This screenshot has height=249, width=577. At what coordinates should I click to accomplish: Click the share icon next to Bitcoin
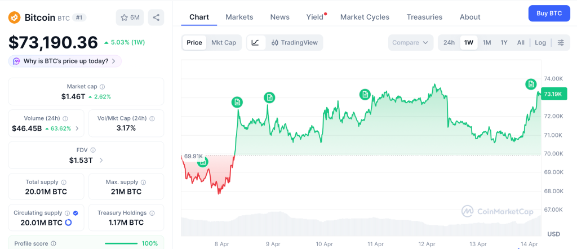[x=156, y=17]
